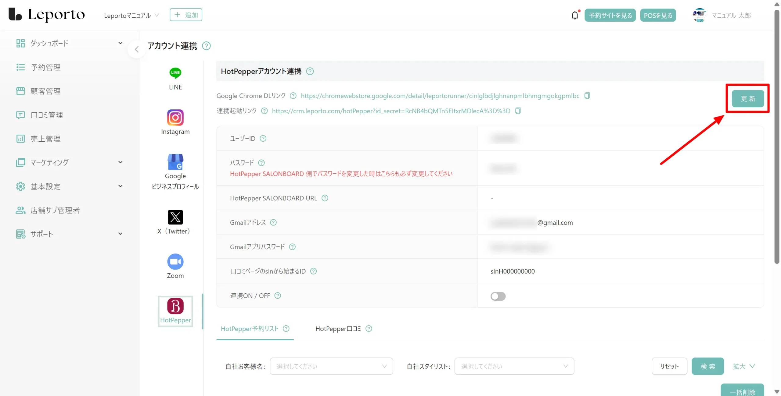Click the Leporto logo
Image resolution: width=781 pixels, height=396 pixels.
coord(47,15)
